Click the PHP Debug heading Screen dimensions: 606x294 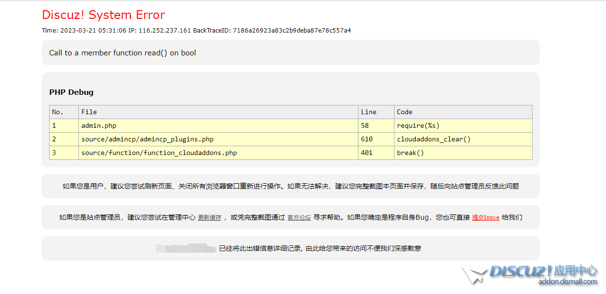click(x=71, y=92)
